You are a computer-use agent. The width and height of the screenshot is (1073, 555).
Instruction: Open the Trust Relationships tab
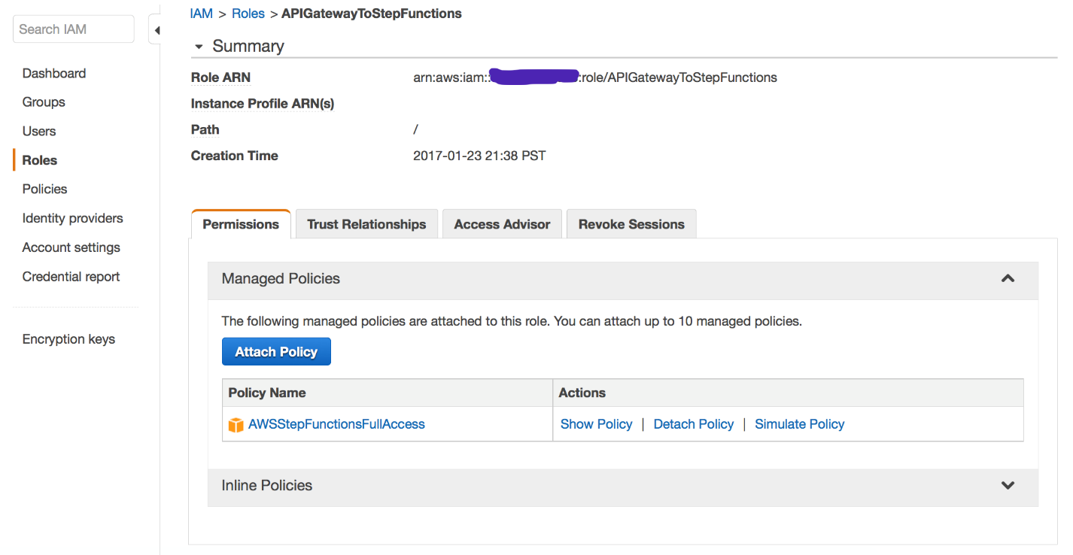point(366,224)
